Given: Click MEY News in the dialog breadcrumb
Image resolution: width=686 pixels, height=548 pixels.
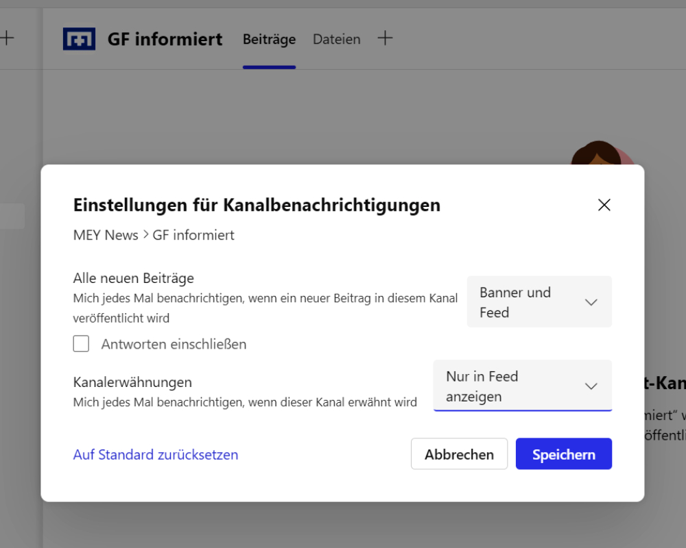Looking at the screenshot, I should pyautogui.click(x=106, y=235).
